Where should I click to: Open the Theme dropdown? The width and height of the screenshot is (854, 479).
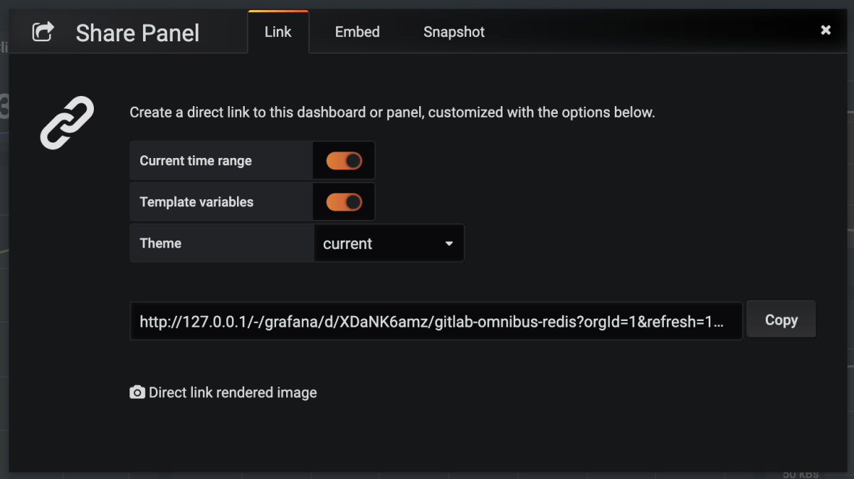tap(389, 243)
